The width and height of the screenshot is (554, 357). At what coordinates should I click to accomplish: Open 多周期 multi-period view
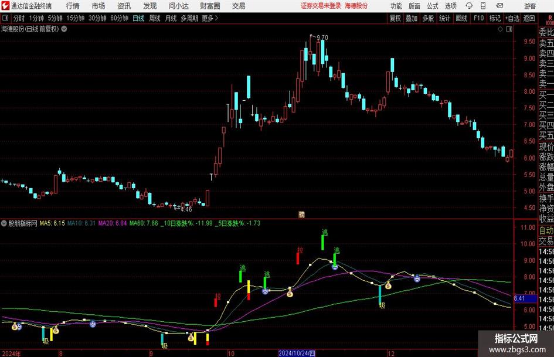click(189, 18)
